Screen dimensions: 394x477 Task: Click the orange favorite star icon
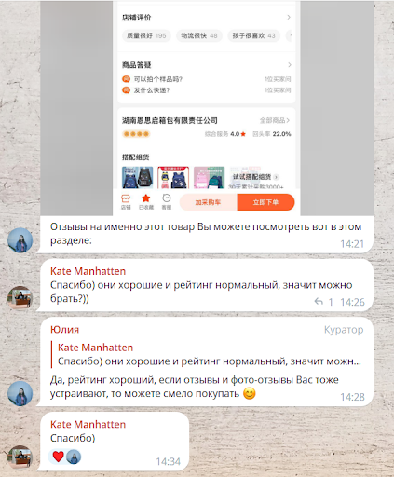click(145, 198)
